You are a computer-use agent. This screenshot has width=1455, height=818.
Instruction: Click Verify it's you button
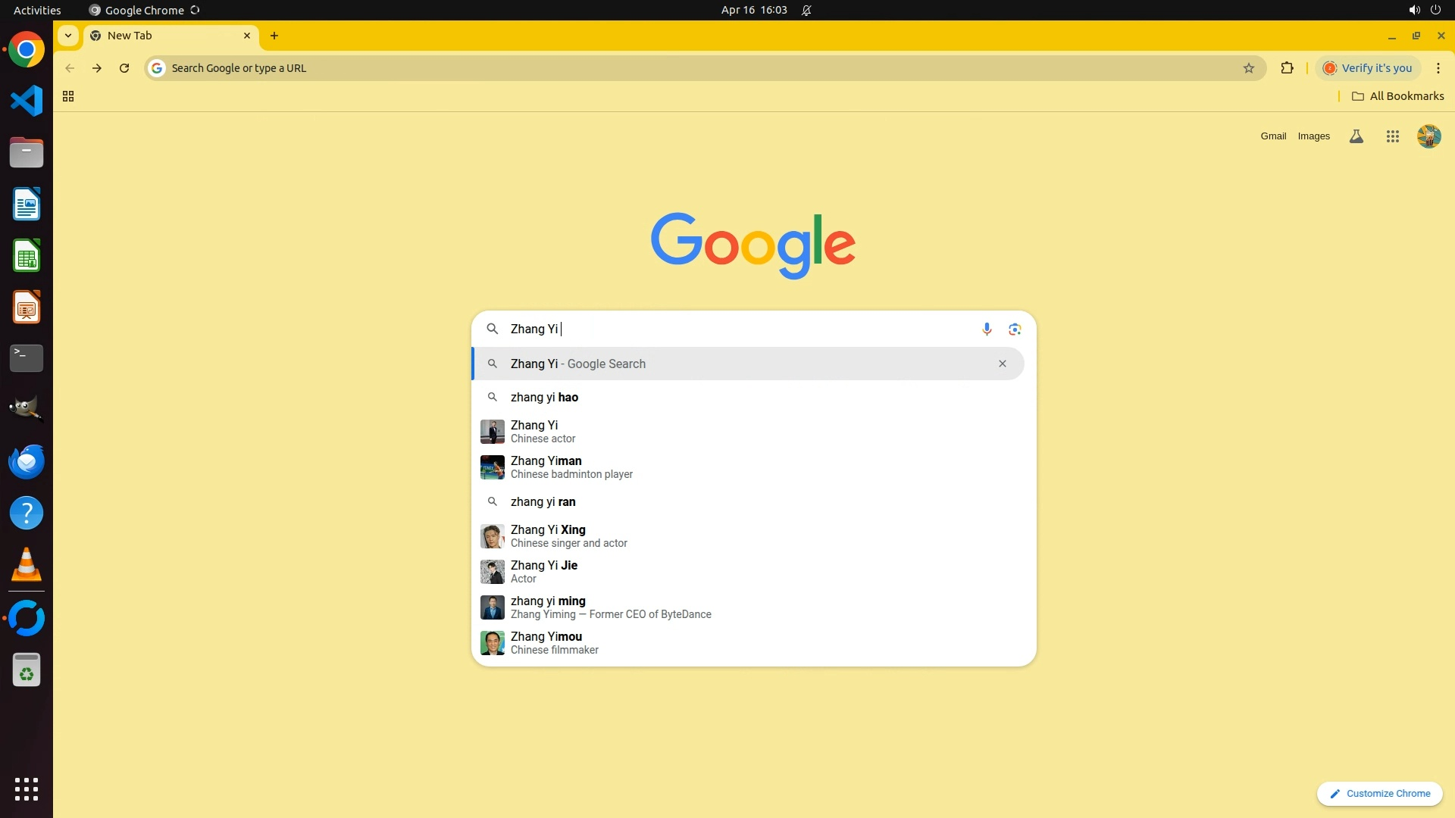pyautogui.click(x=1368, y=68)
